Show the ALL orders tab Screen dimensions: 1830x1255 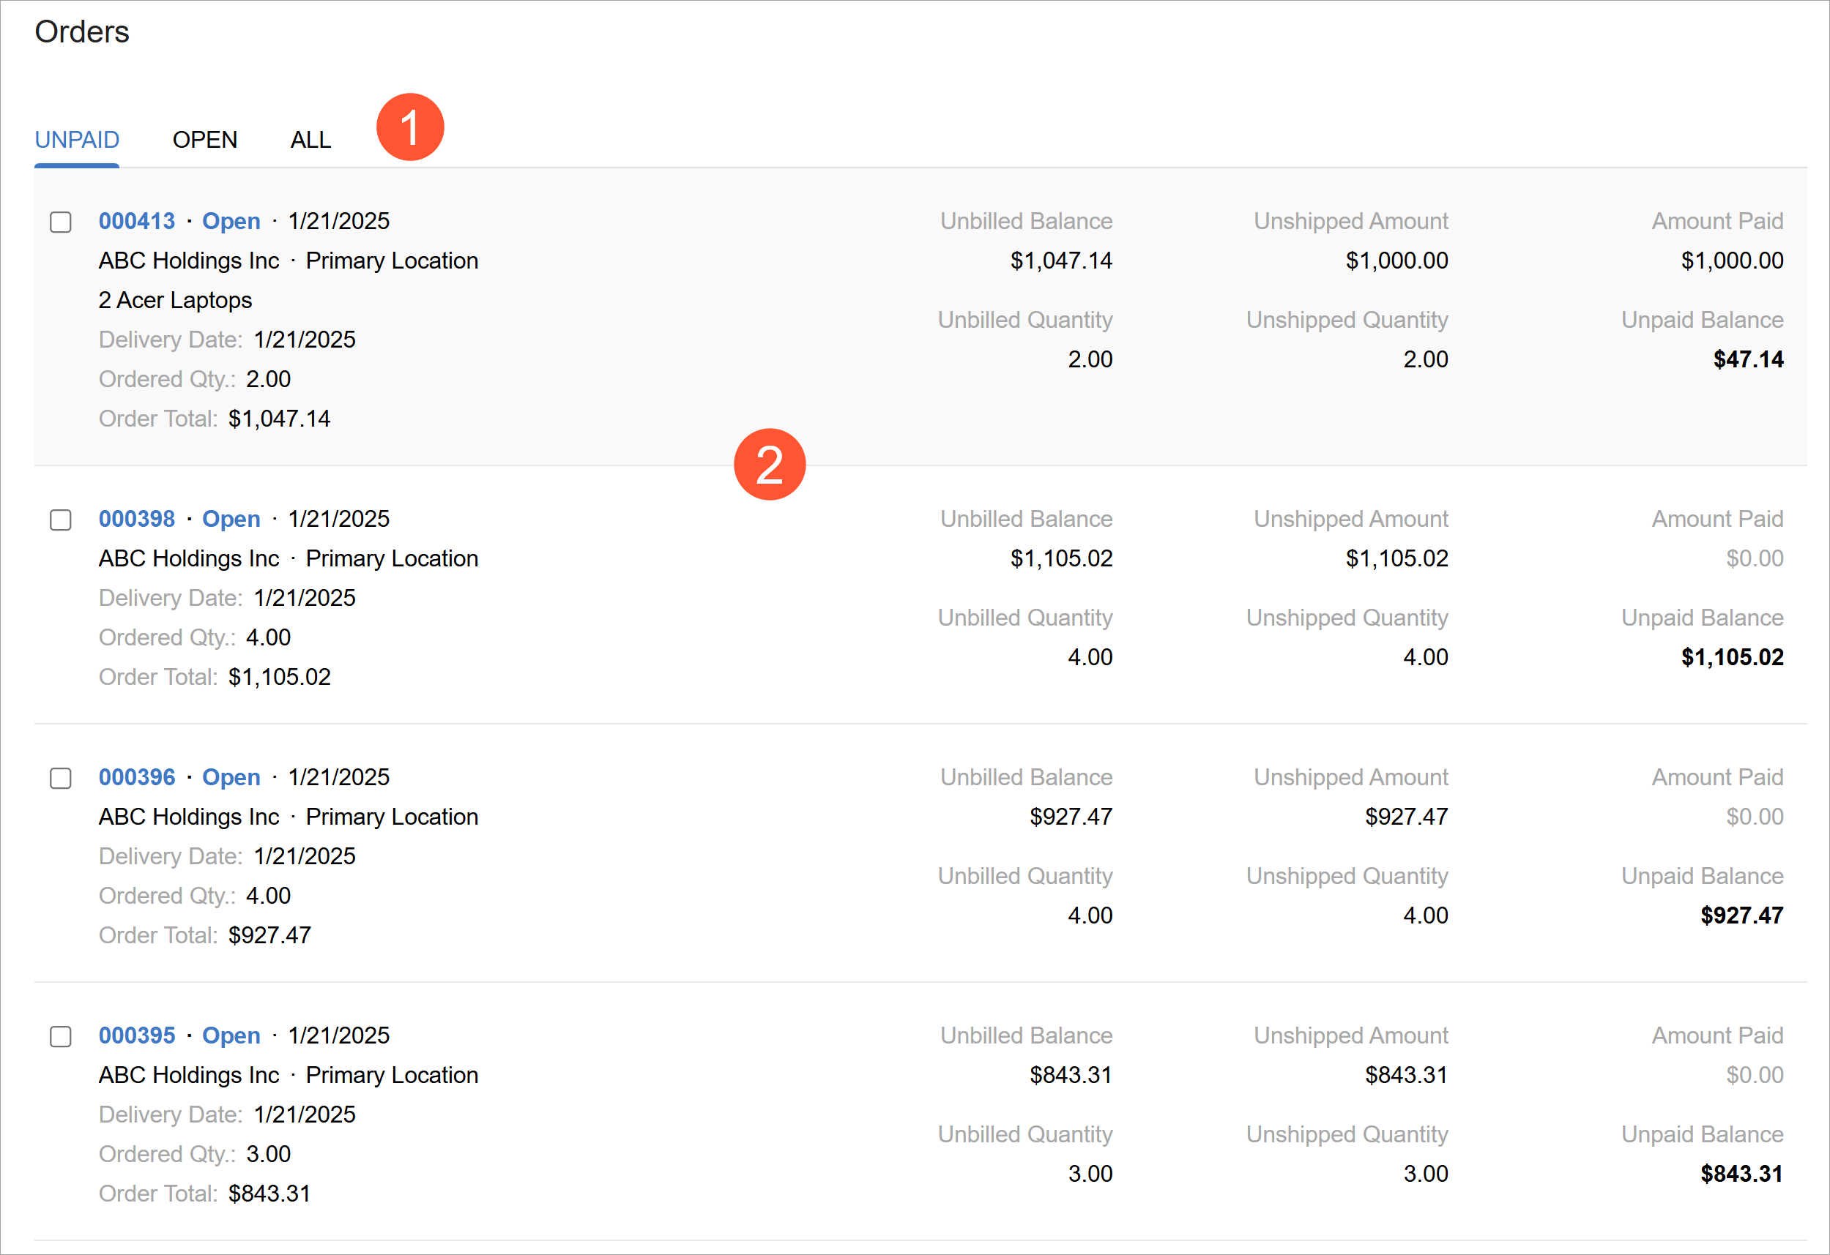click(310, 140)
